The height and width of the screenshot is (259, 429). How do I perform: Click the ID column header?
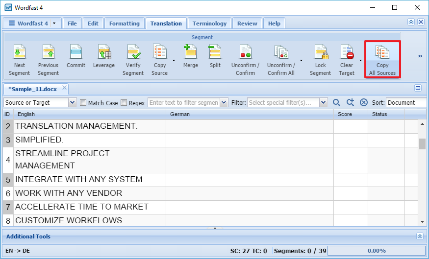click(x=8, y=114)
